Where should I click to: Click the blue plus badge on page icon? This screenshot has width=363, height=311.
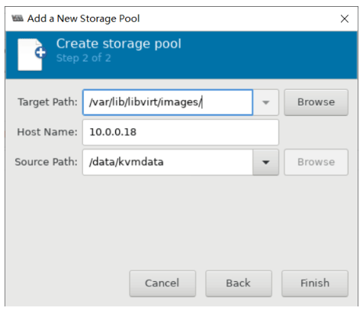[40, 53]
